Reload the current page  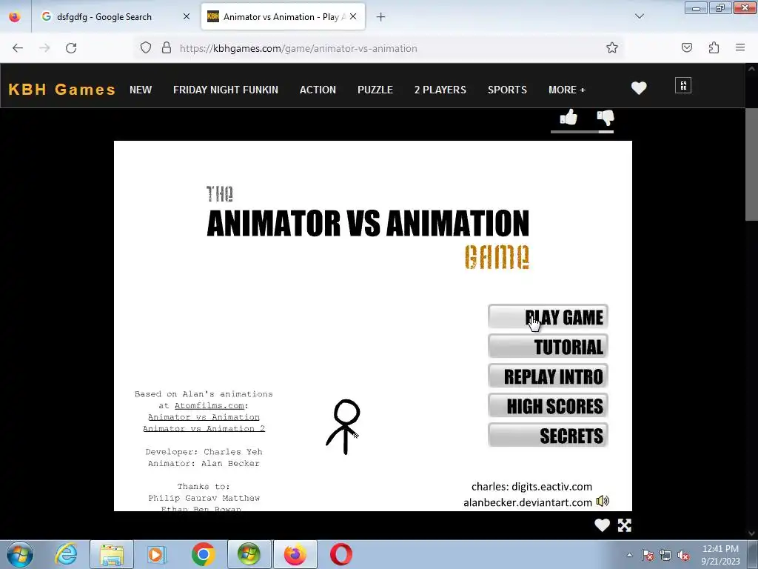[71, 48]
